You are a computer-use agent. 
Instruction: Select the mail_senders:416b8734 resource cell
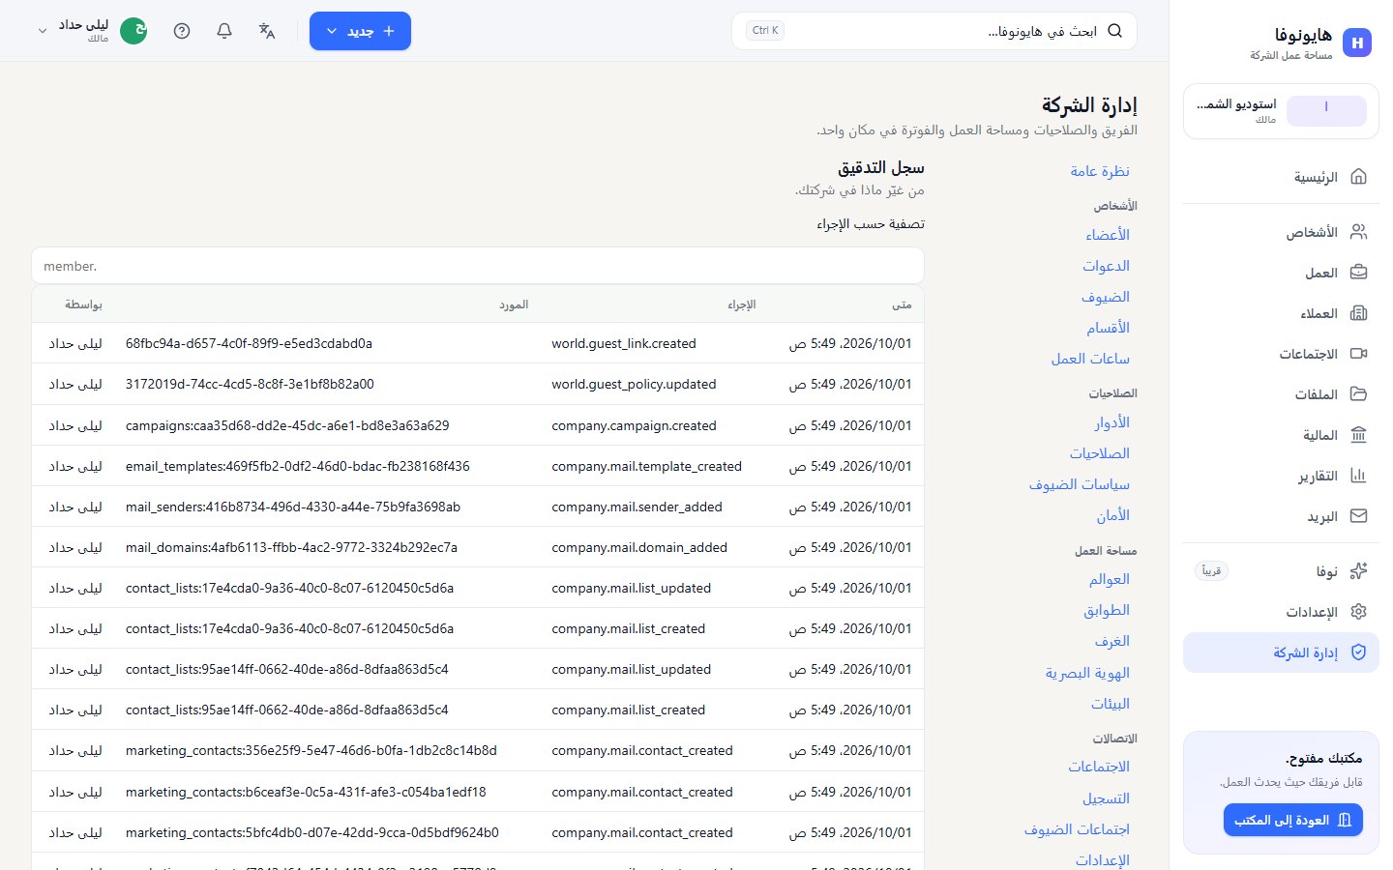293,507
